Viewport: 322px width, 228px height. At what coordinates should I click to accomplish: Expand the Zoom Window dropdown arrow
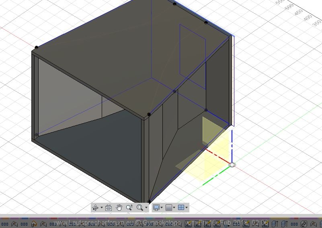pos(146,208)
